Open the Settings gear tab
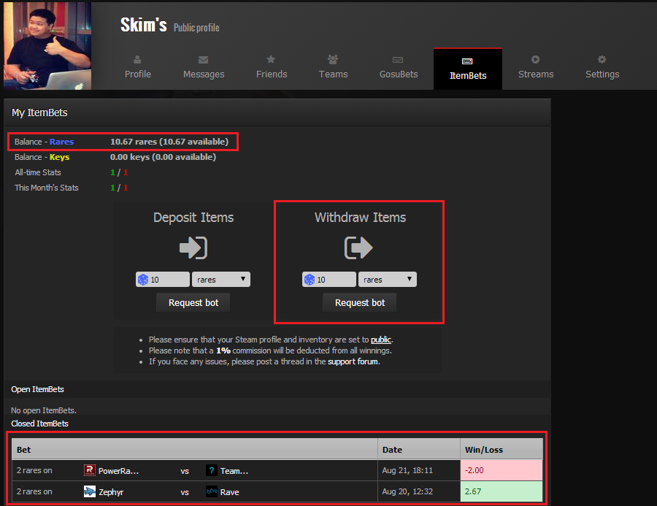This screenshot has height=506, width=657. coord(602,68)
